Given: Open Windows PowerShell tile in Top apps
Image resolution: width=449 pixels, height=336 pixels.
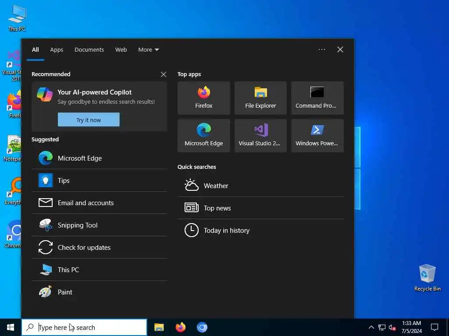Looking at the screenshot, I should (317, 136).
